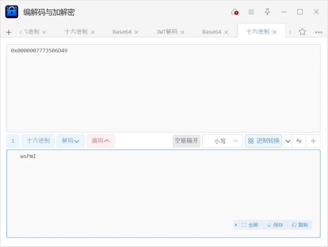Expand the chevron next to 进制转换

pyautogui.click(x=288, y=141)
